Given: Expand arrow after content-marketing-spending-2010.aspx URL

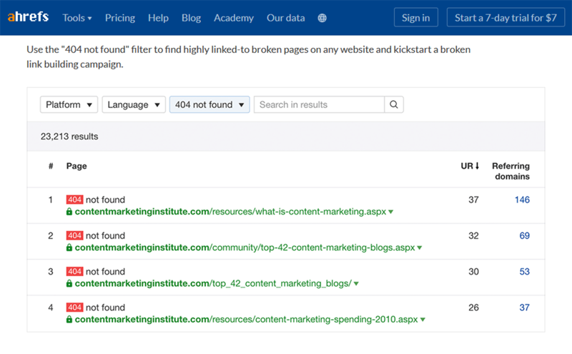Looking at the screenshot, I should click(x=423, y=320).
